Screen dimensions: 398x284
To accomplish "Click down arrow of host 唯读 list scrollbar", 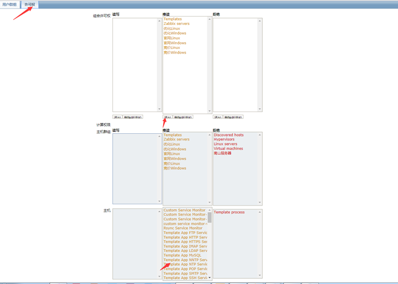I will pos(209,278).
